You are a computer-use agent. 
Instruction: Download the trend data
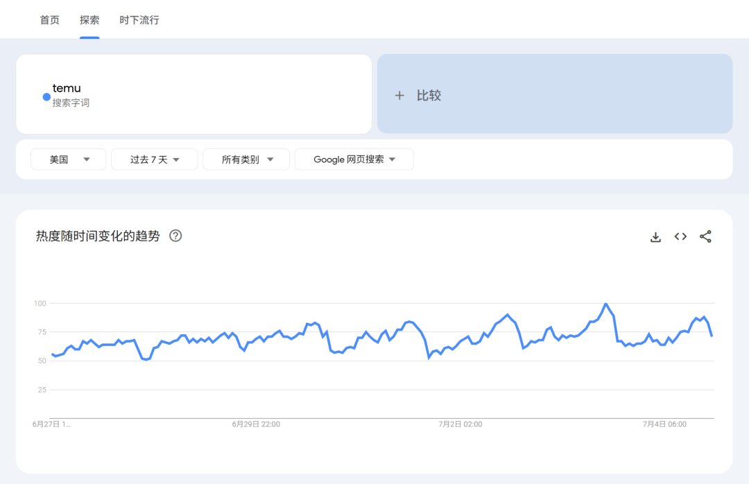click(x=655, y=236)
